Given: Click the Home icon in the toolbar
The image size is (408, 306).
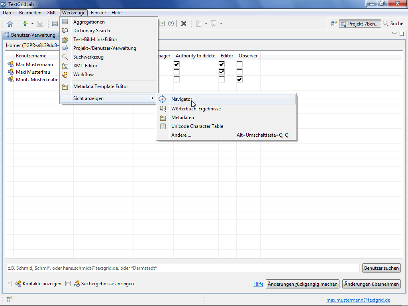Looking at the screenshot, I should (10, 24).
